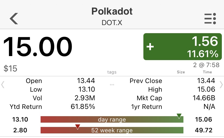The height and width of the screenshot is (138, 224).
Task: Tap the tags label
Action: pos(112,72)
